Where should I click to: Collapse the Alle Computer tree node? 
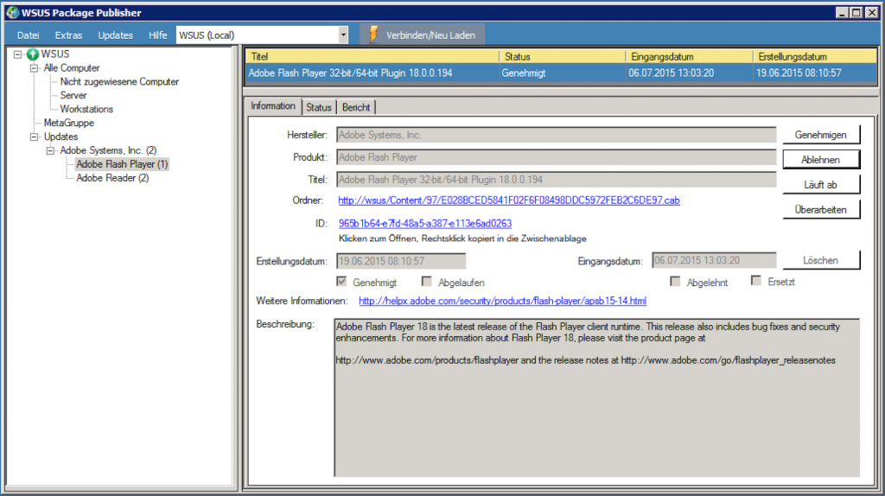35,67
